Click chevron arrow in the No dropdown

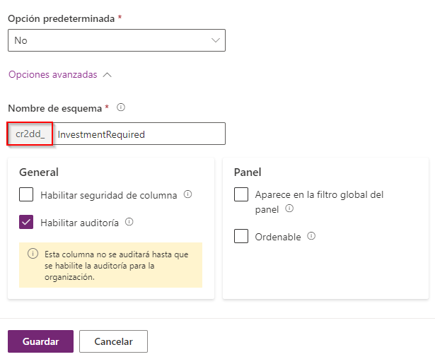pos(216,40)
